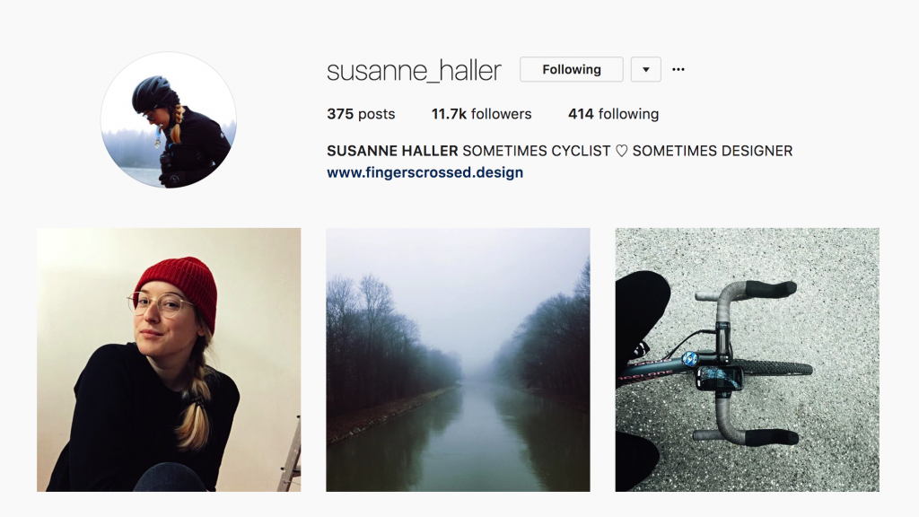Click the susanne_haller username heading
The width and height of the screenshot is (919, 517).
pyautogui.click(x=414, y=71)
